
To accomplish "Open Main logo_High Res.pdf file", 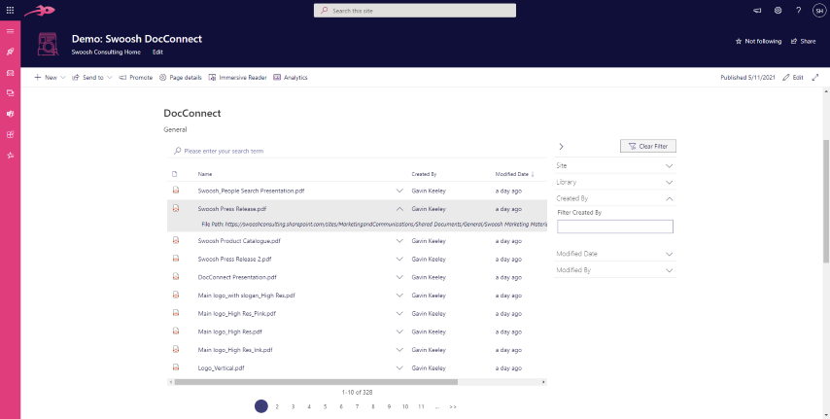I will coord(229,332).
